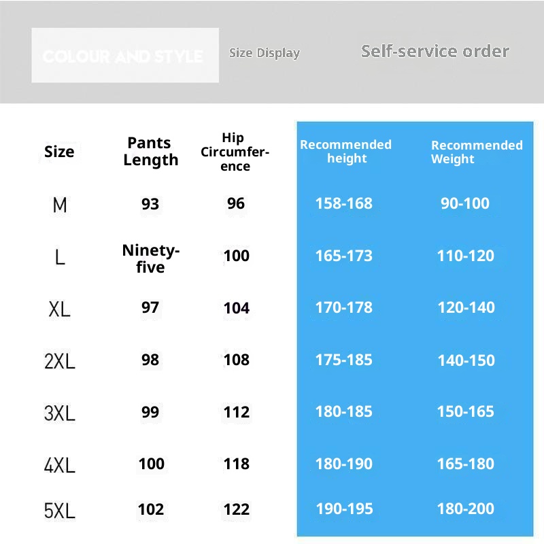Image resolution: width=544 pixels, height=544 pixels.
Task: Click the 158-168 recommended height cell
Action: [344, 203]
